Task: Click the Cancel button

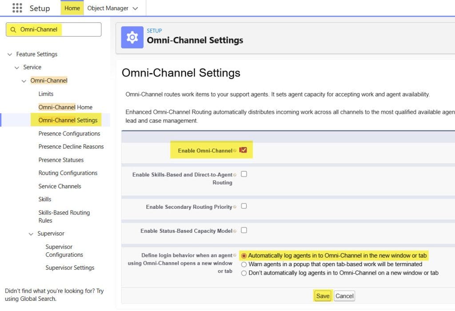Action: click(x=344, y=296)
